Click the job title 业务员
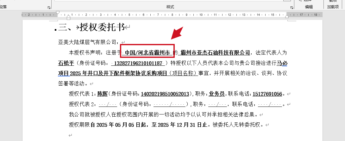The width and height of the screenshot is (345, 141). coord(217,94)
